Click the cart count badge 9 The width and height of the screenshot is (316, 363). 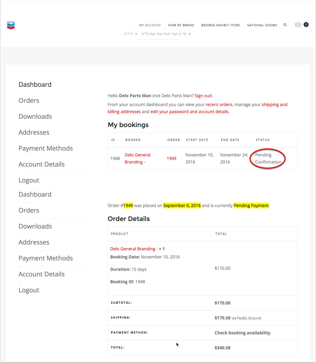coord(306,24)
